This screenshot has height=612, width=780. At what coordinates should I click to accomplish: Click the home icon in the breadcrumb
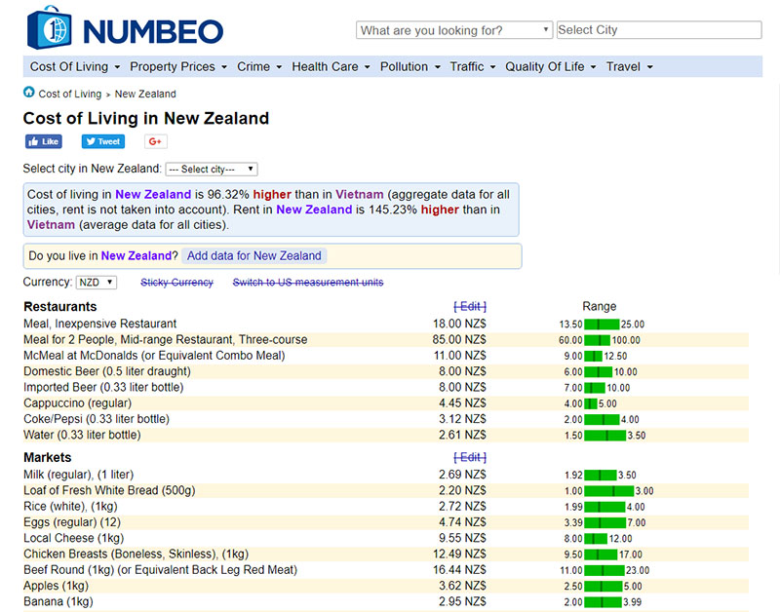[x=28, y=93]
